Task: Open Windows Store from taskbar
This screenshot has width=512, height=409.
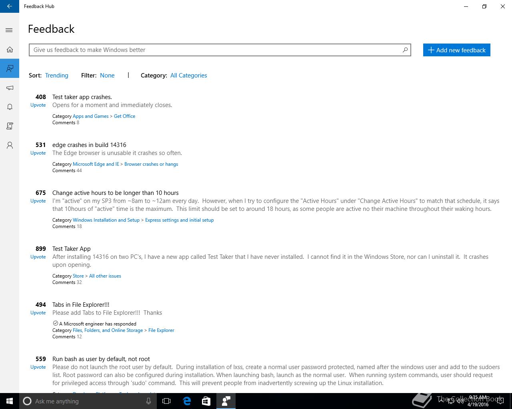Action: [x=206, y=401]
